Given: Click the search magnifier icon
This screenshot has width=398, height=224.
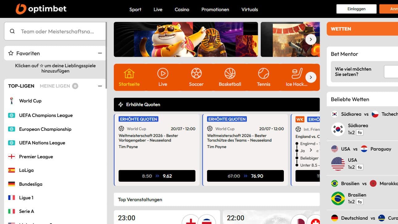Looking at the screenshot, I should pyautogui.click(x=12, y=31).
